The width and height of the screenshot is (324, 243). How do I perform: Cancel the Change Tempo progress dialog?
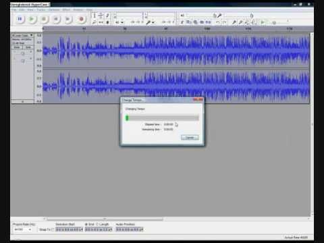(190, 137)
